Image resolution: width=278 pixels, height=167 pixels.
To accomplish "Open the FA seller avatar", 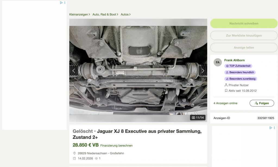I will [x=217, y=62].
